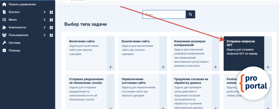Viewport: 279px width, 109px height.
Task: Open Панель управления in the sidebar
Action: 22,4
